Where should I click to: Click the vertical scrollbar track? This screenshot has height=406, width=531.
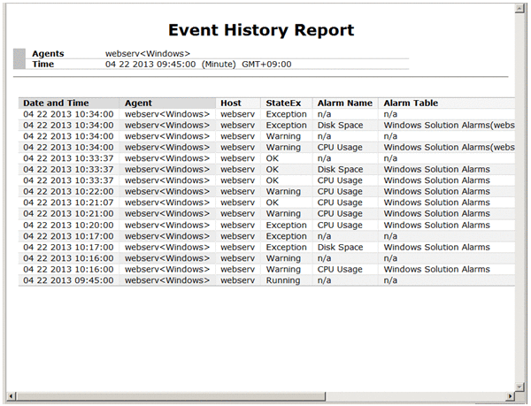(520, 195)
